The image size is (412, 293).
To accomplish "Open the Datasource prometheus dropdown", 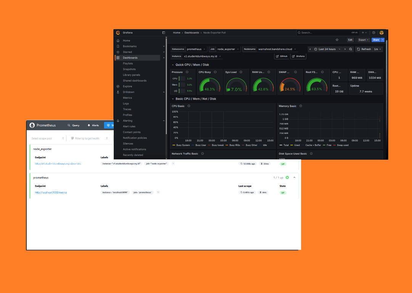I will 196,49.
